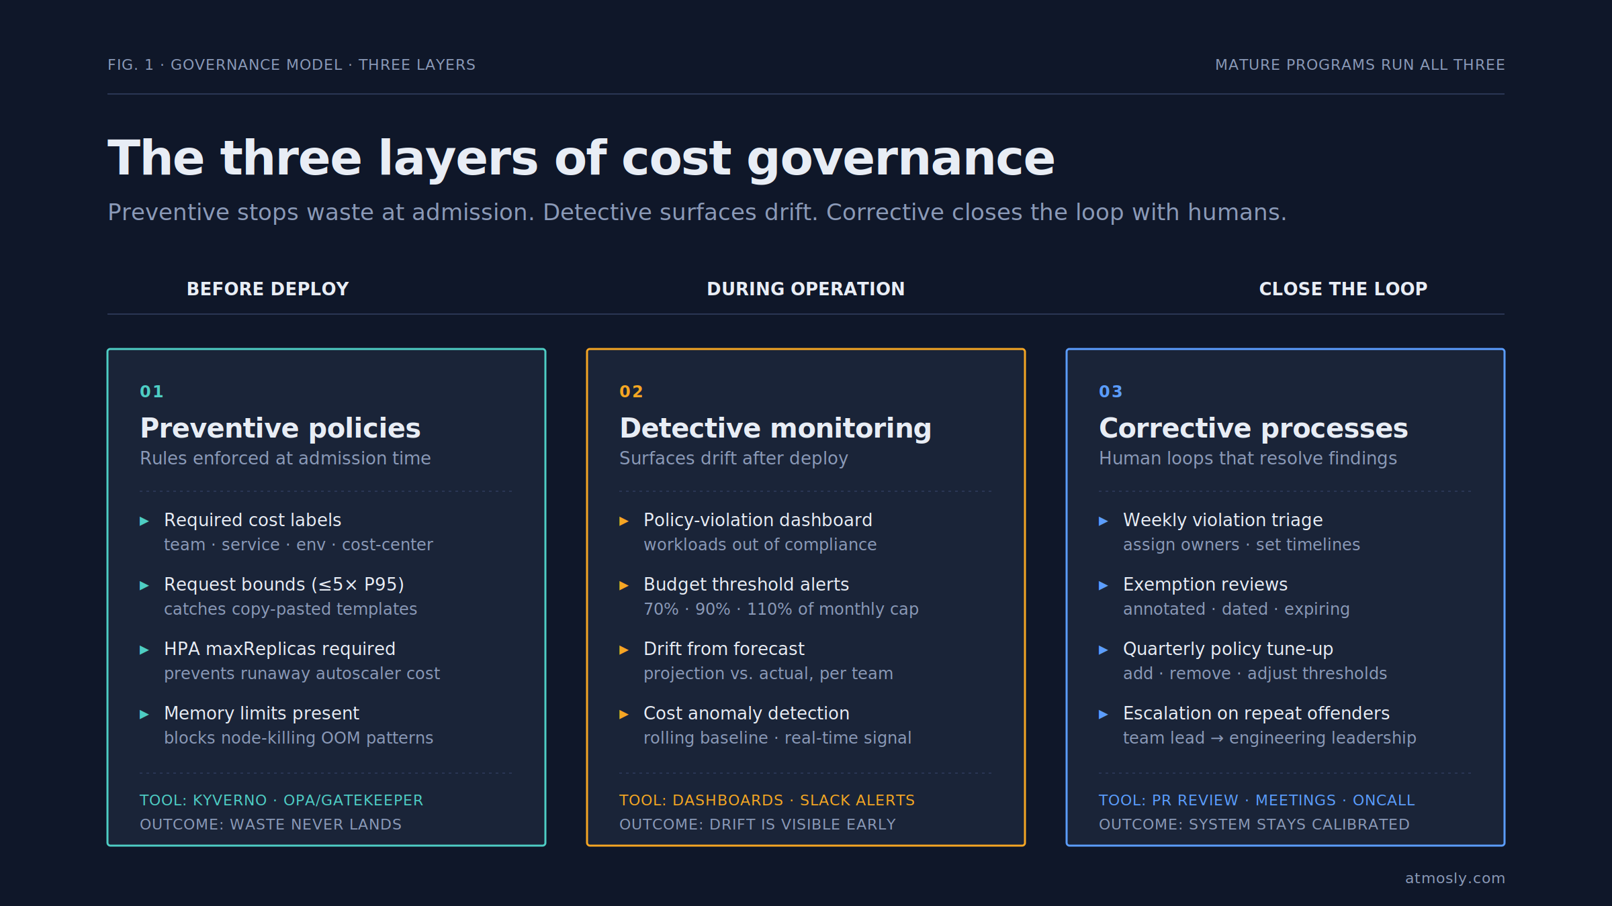Click 'Surfaces drift after deploy' text
The height and width of the screenshot is (906, 1612).
coord(733,458)
